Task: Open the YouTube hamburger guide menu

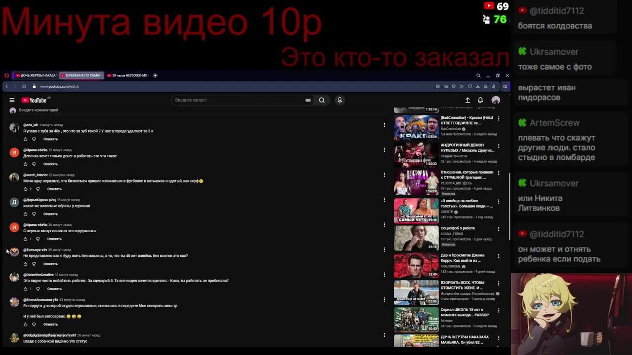Action: [12, 100]
